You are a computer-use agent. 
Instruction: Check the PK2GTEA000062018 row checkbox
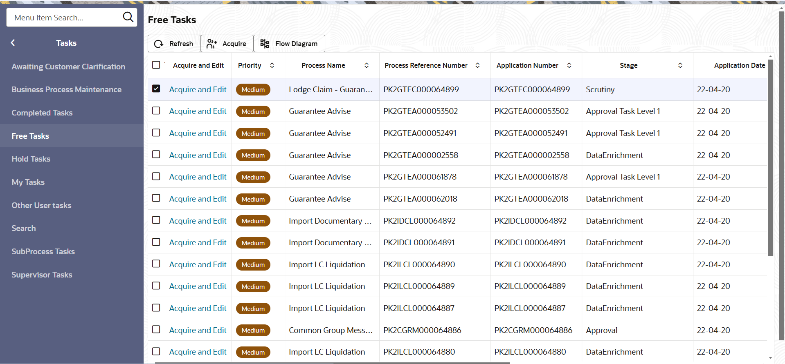[156, 198]
